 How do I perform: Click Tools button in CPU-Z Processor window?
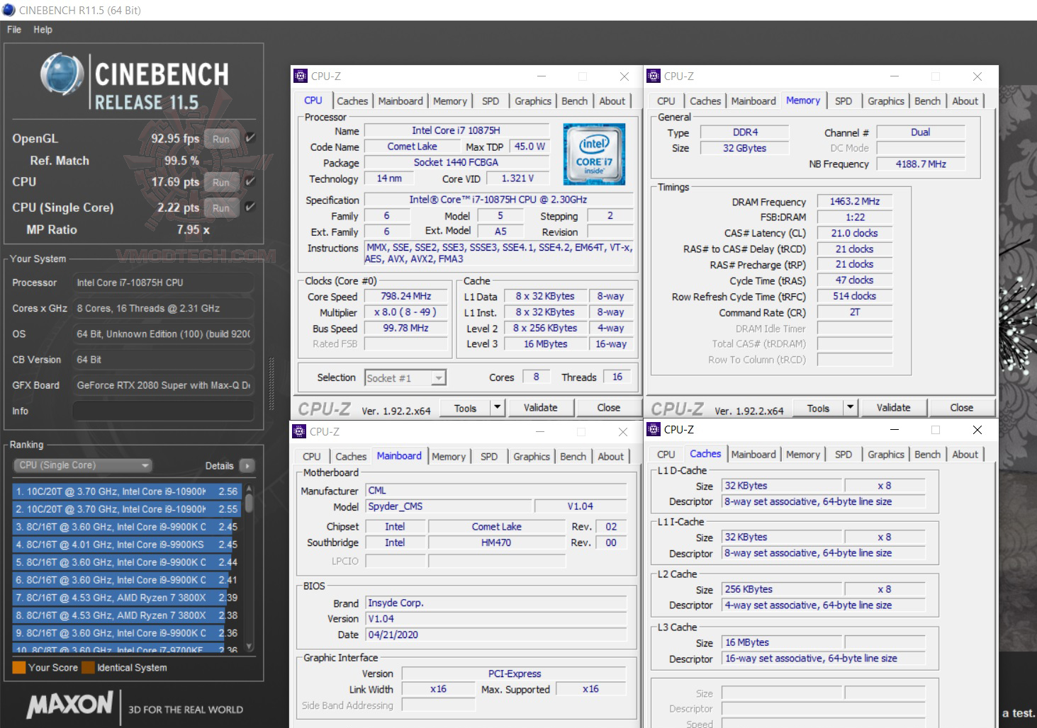point(465,407)
